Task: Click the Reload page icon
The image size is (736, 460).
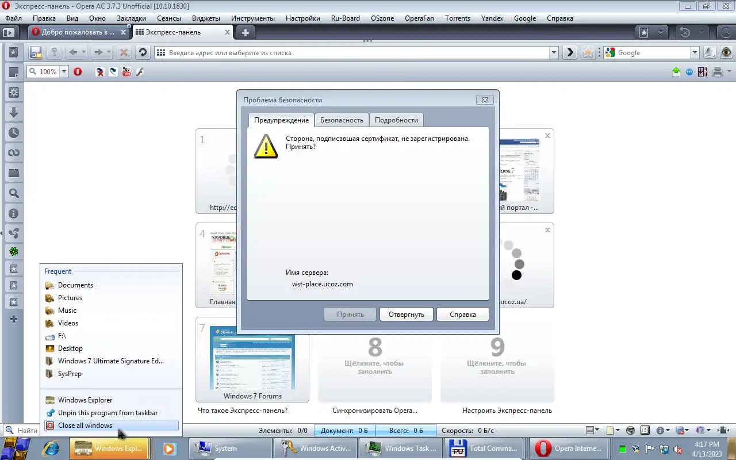Action: 143,52
